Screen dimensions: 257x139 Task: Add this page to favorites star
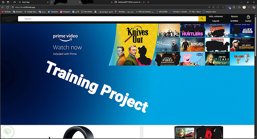click(x=223, y=7)
